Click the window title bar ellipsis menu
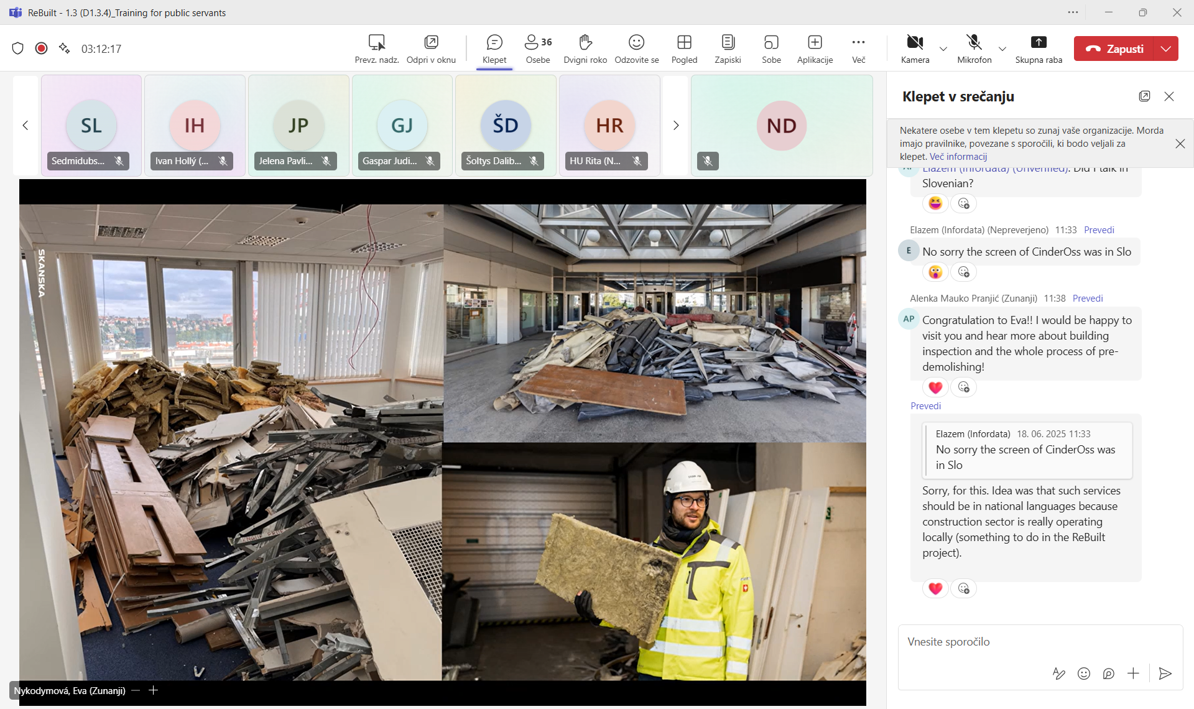The image size is (1194, 709). (x=1073, y=12)
